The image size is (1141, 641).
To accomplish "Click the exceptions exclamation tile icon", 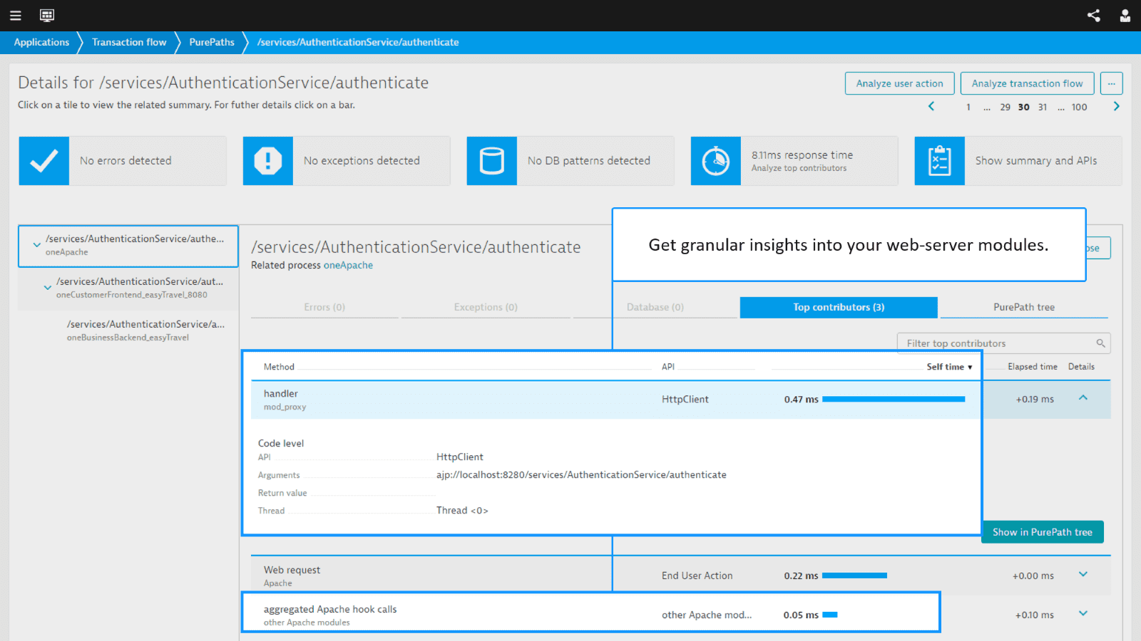I will [x=268, y=161].
